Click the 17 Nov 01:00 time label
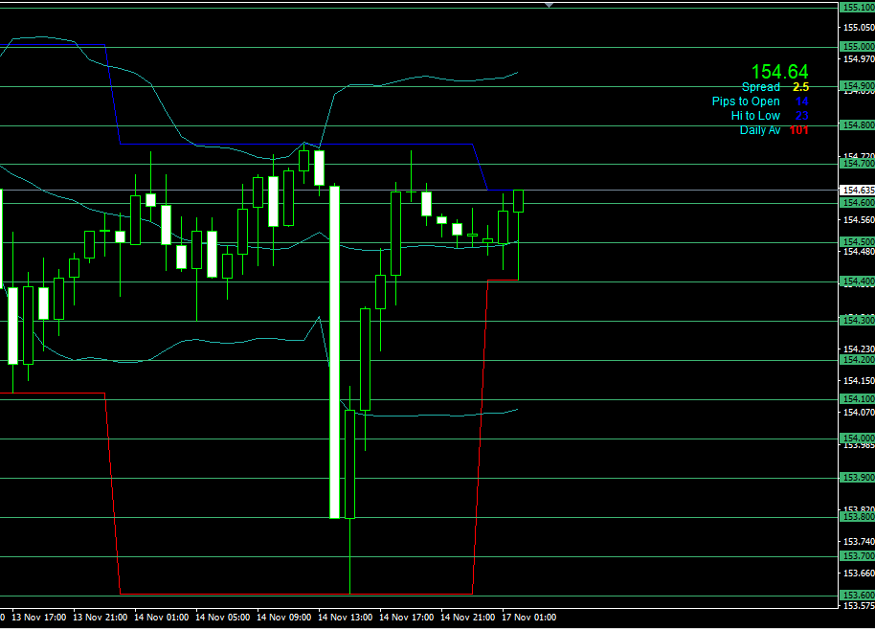Screen dimensions: 875x630 tap(527, 618)
